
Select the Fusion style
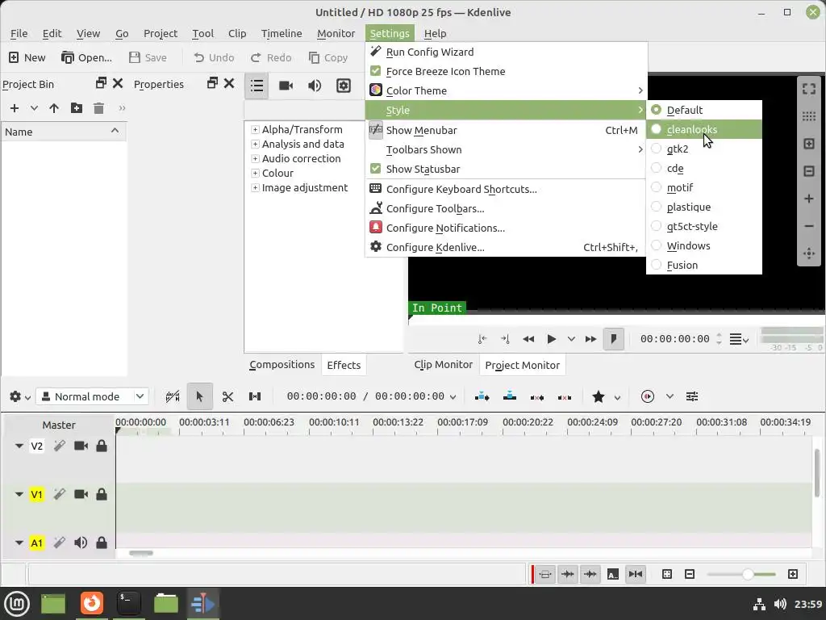click(x=703, y=265)
